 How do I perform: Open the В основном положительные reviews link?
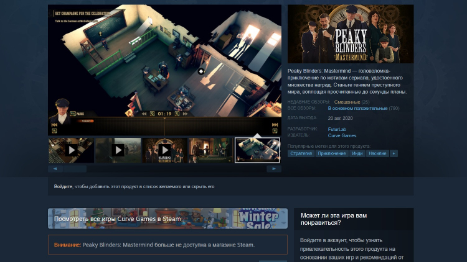[357, 108]
